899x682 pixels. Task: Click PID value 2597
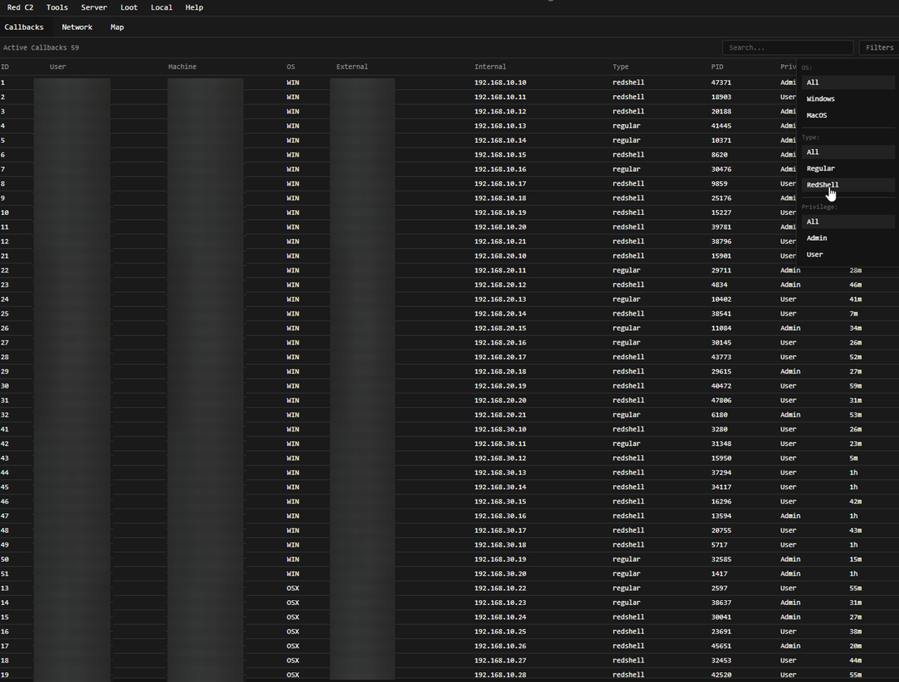coord(720,588)
